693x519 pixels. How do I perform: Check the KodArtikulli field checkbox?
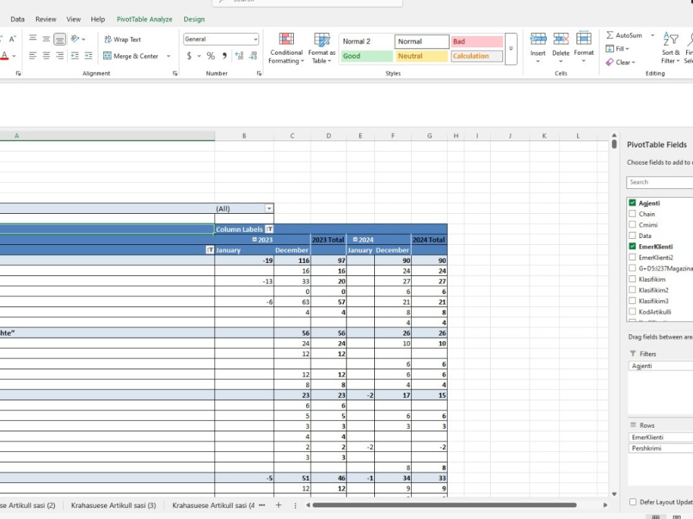point(633,311)
